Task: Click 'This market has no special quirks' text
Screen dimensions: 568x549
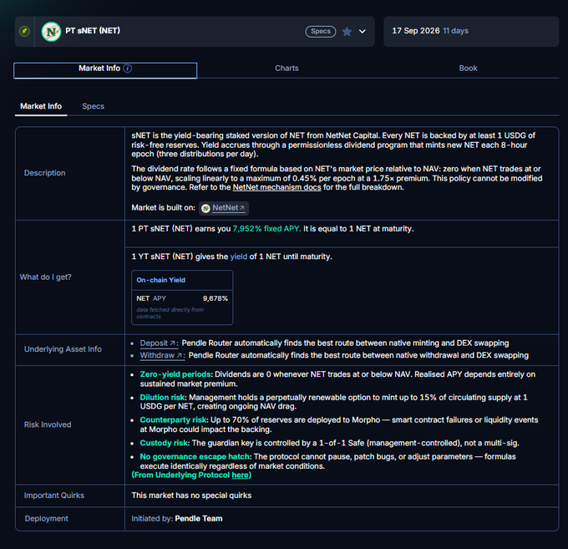Action: (x=191, y=496)
